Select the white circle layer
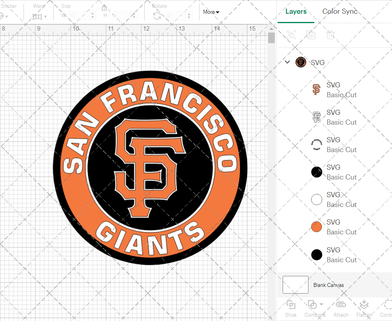392x321 pixels. point(316,199)
